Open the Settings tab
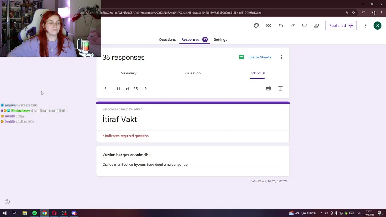The image size is (386, 217). (220, 39)
